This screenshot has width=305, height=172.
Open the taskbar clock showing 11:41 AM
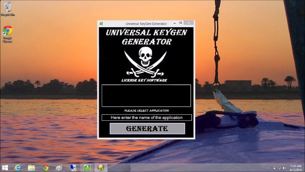[x=296, y=168]
